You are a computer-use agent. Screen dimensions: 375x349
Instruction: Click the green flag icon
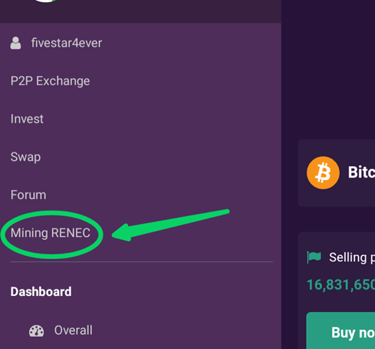(314, 257)
